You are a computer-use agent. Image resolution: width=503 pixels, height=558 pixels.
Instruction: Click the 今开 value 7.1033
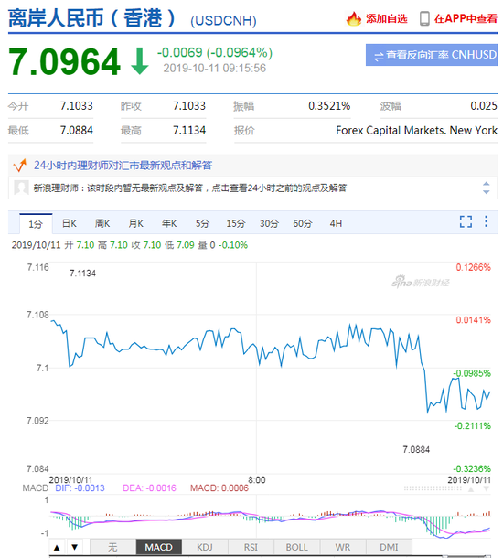tap(76, 106)
